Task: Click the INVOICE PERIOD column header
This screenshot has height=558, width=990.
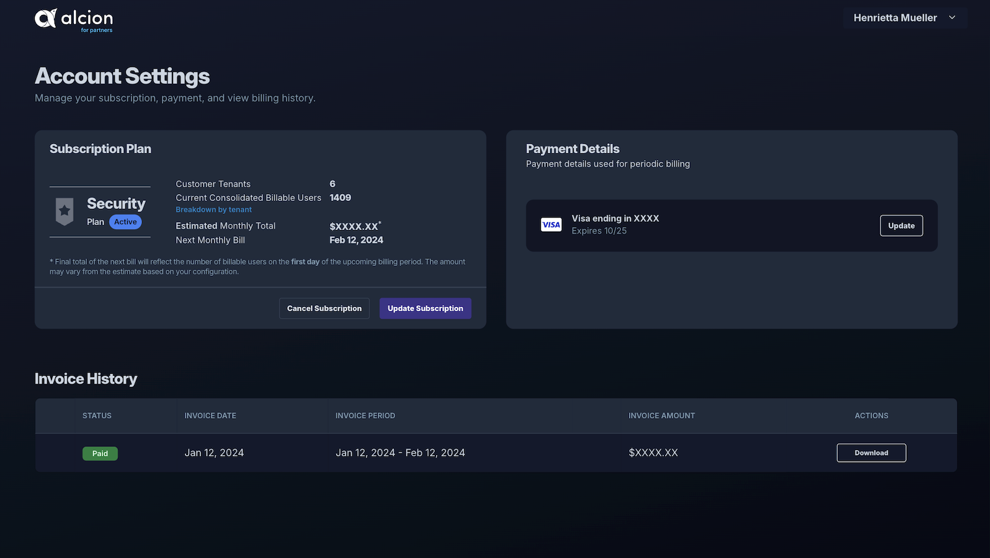Action: (x=365, y=415)
